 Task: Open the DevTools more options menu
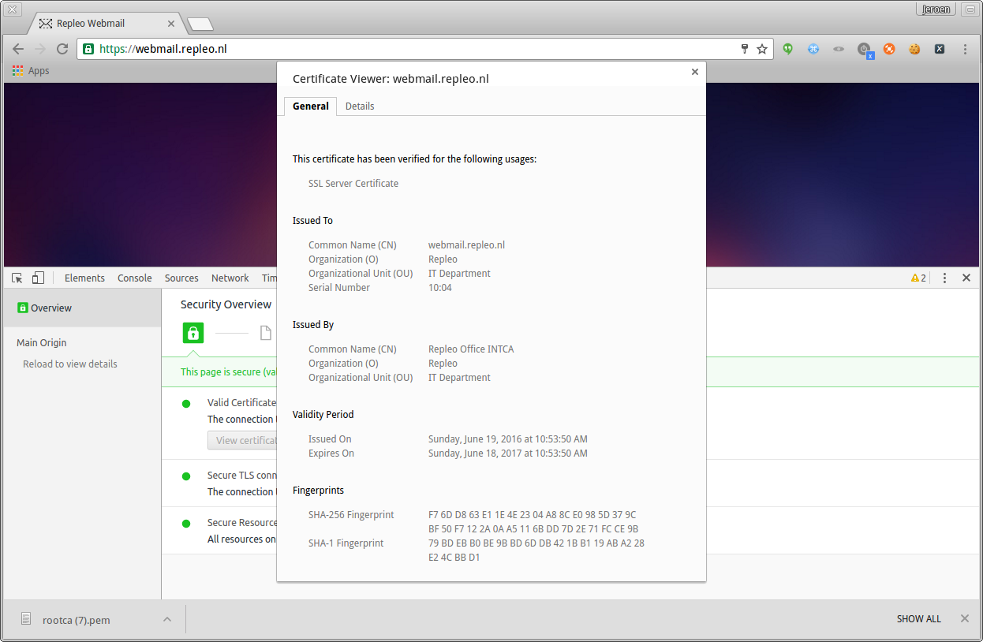coord(944,278)
